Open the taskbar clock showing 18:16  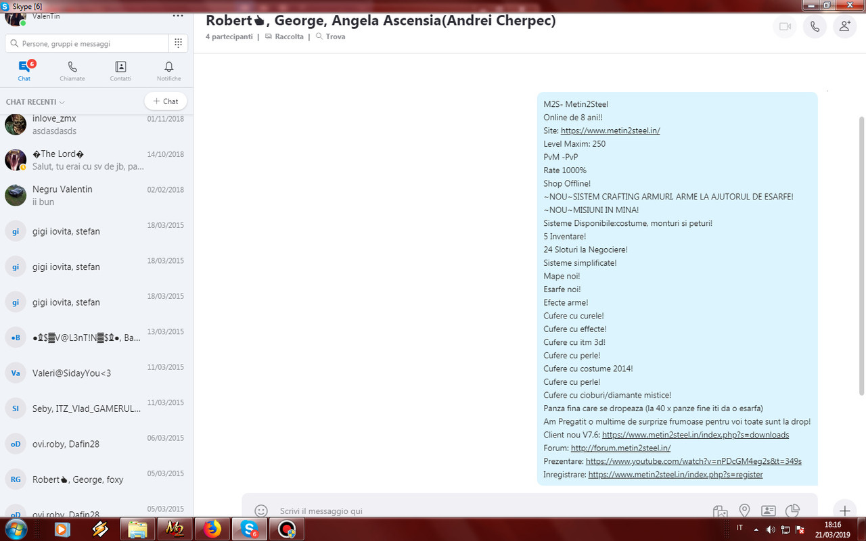click(833, 529)
